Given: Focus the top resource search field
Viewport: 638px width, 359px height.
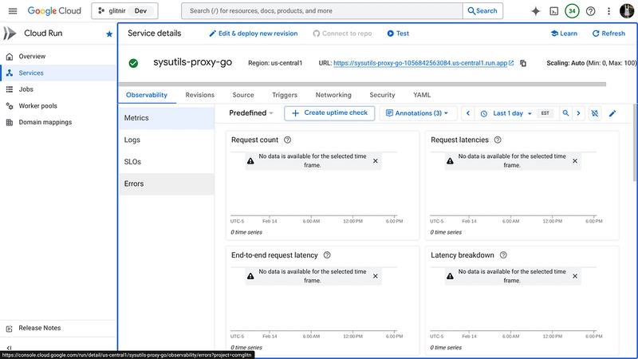Looking at the screenshot, I should pos(322,11).
